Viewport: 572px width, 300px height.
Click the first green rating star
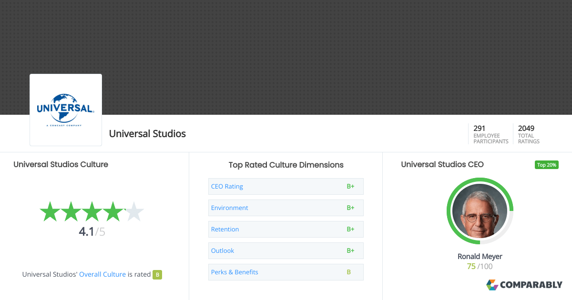pyautogui.click(x=49, y=211)
